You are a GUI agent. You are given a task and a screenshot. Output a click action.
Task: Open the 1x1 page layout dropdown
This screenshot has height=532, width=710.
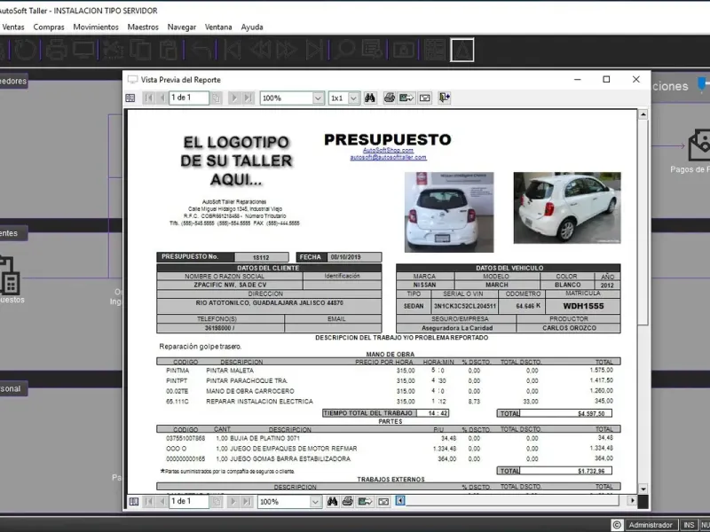353,98
